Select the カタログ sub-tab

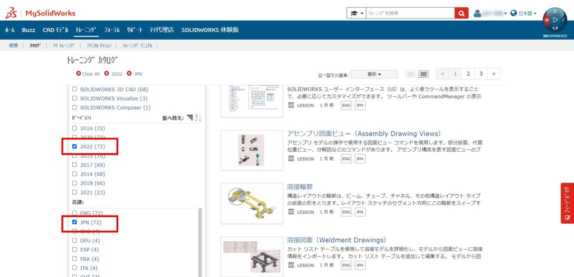click(35, 45)
